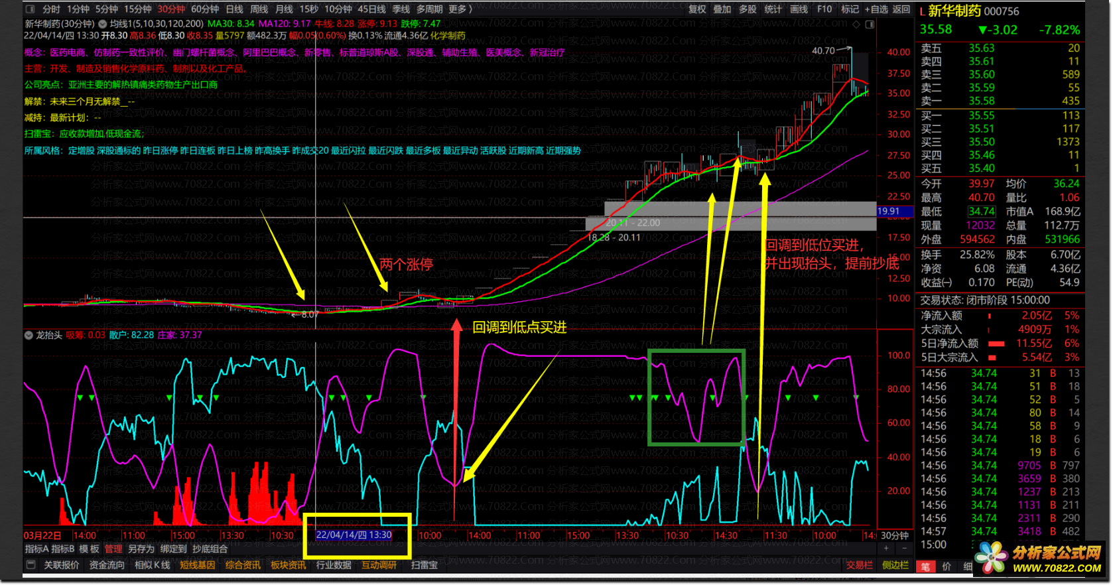Click the round dropdown icon beside 新华制药(30分钟)

tap(102, 24)
